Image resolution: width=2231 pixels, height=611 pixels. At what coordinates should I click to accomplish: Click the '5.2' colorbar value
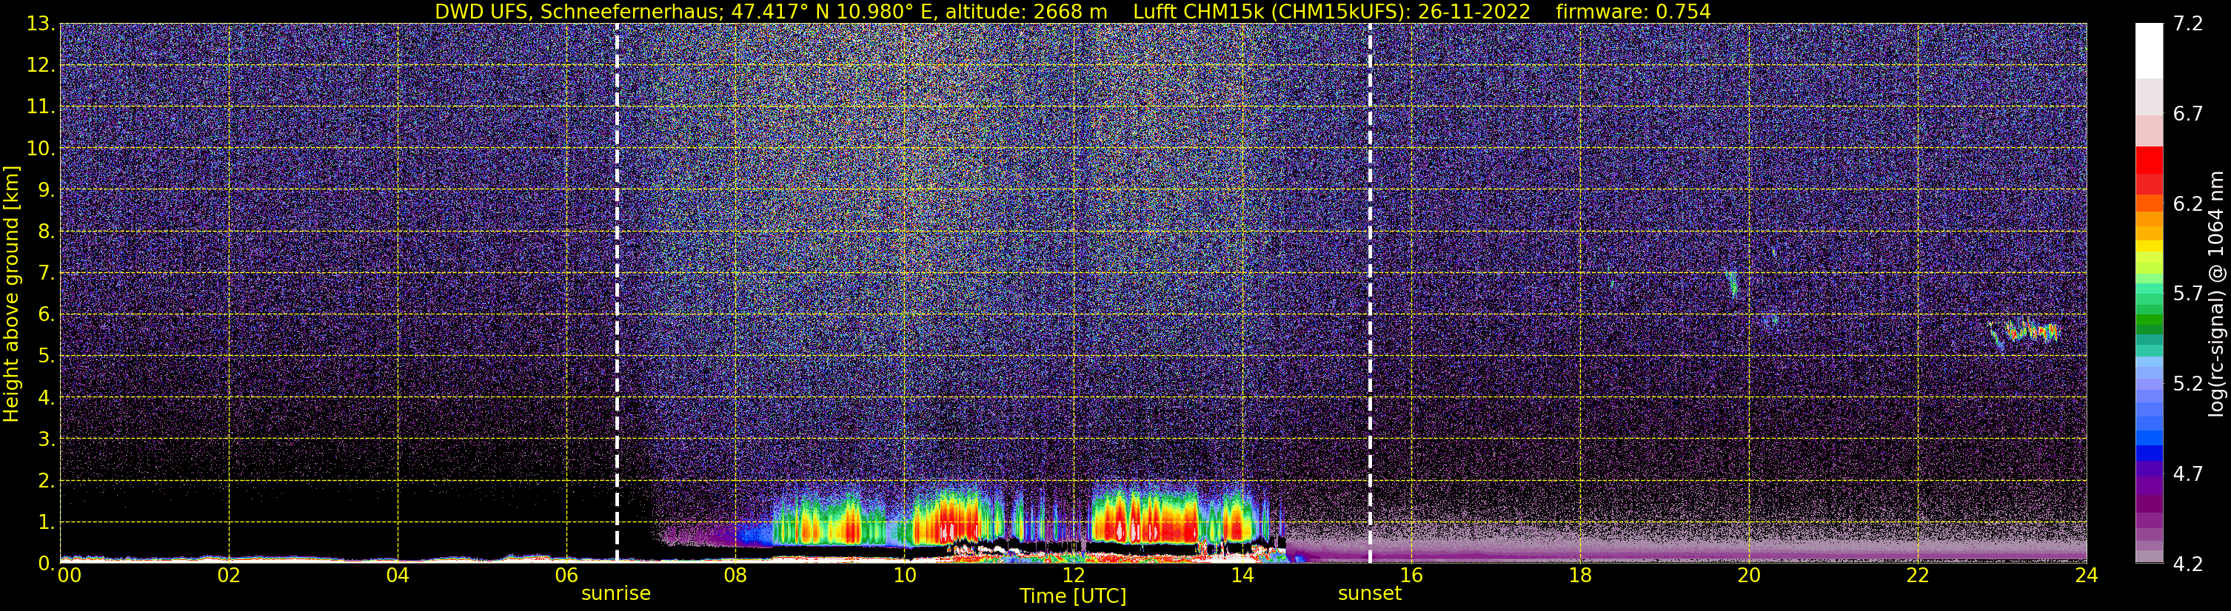2188,383
